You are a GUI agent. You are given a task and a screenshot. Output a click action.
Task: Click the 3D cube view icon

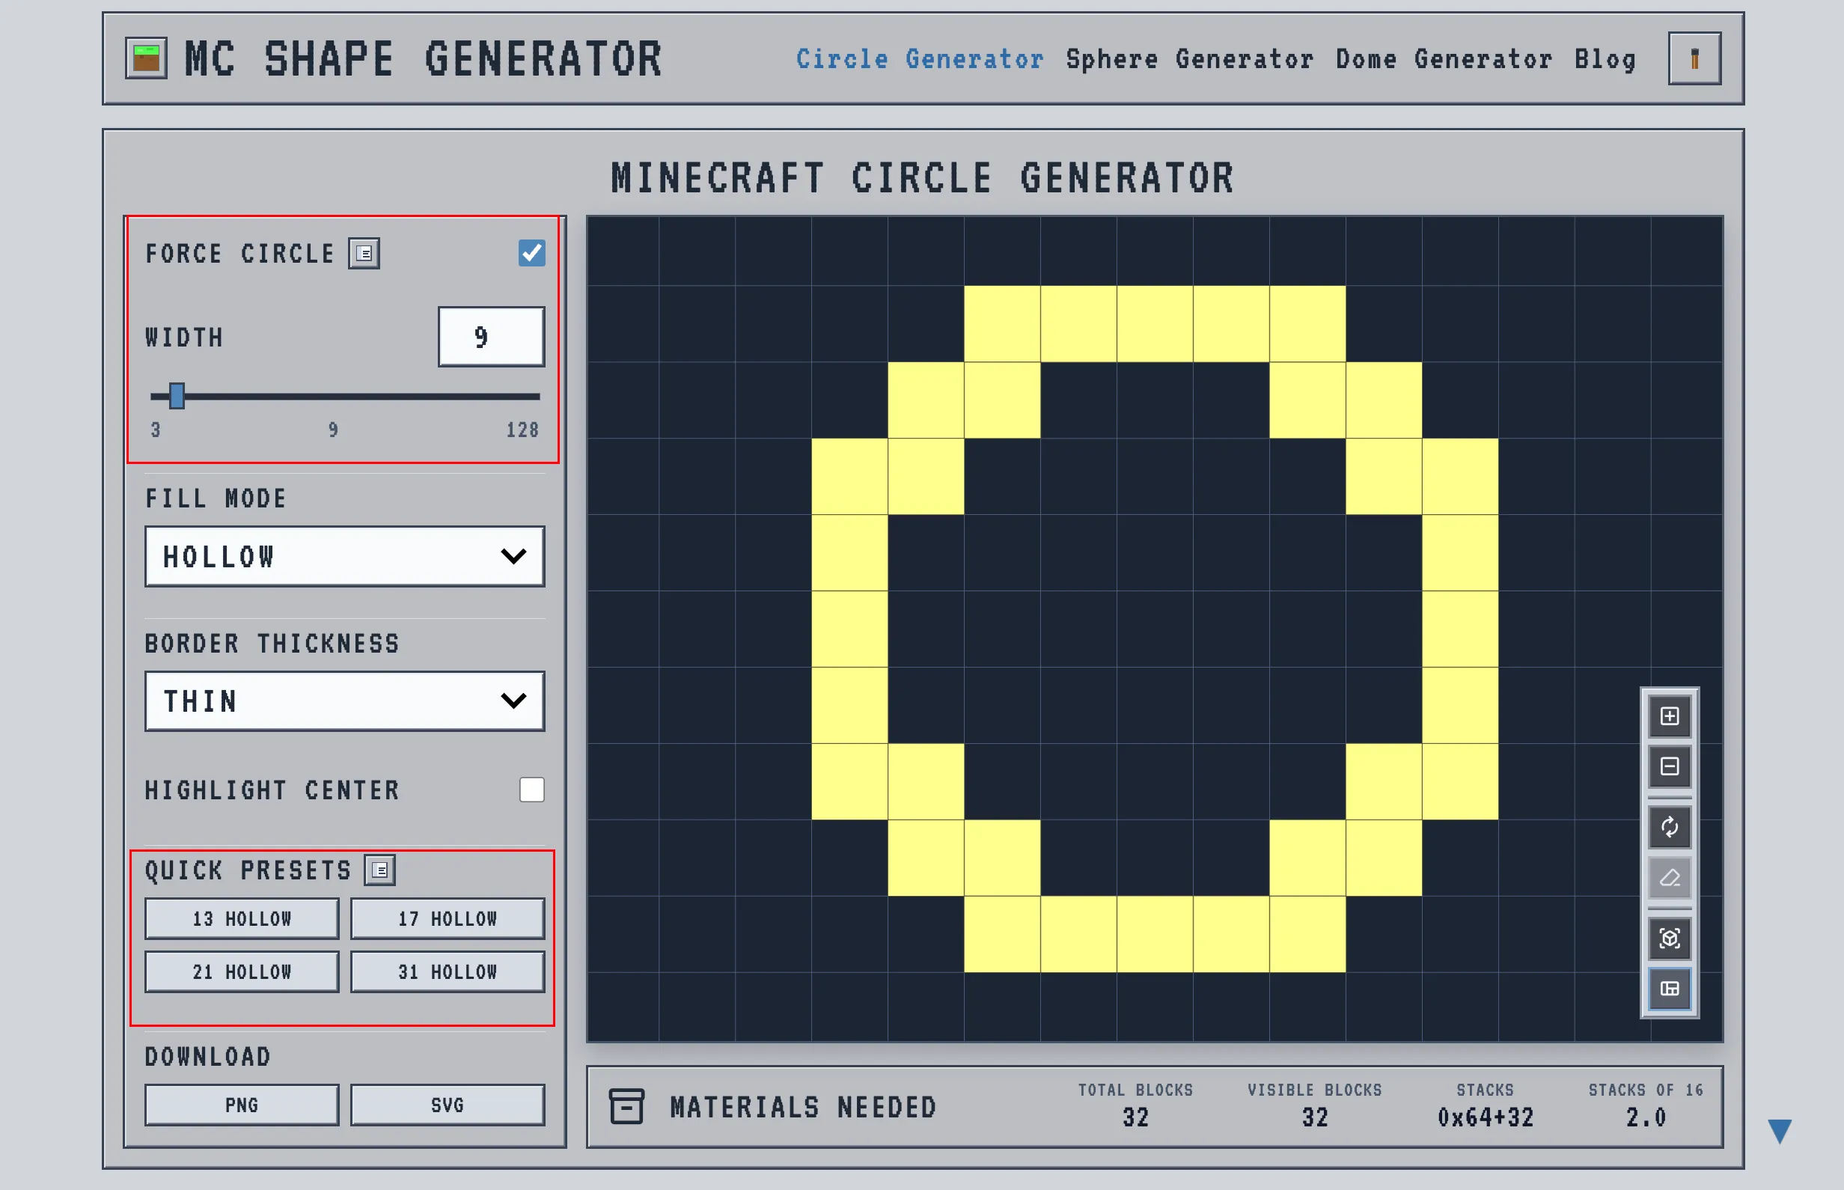pos(1670,939)
